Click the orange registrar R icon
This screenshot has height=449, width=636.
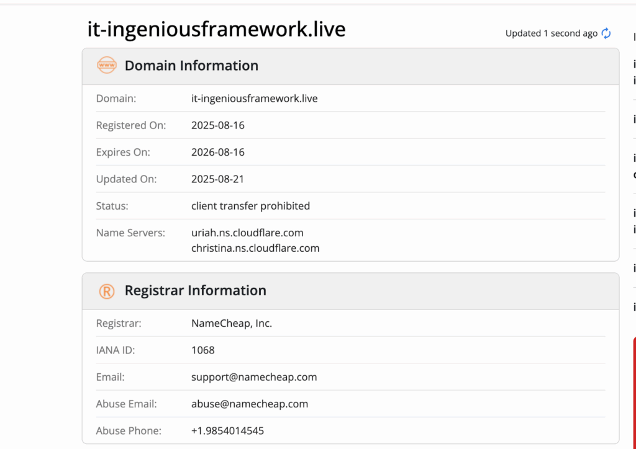[x=107, y=291]
